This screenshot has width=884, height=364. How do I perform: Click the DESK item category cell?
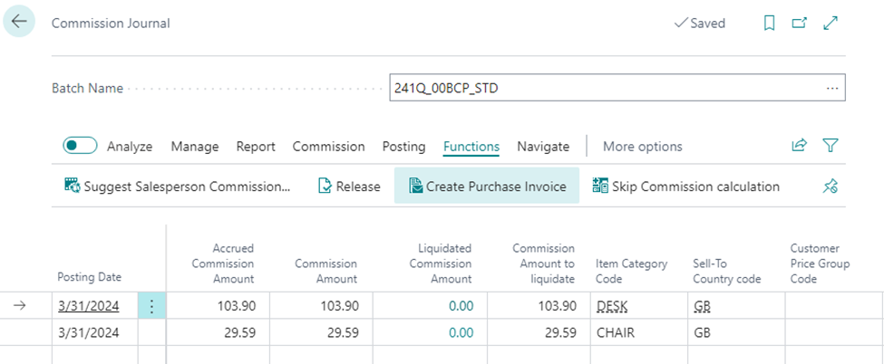[638, 305]
